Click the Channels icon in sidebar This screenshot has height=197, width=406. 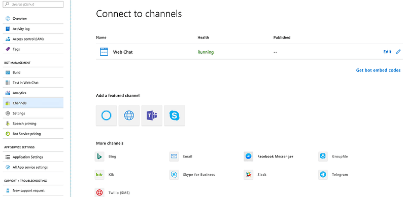click(8, 103)
